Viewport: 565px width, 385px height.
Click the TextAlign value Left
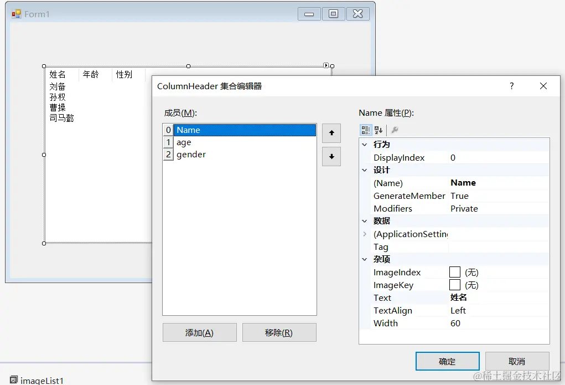pyautogui.click(x=499, y=310)
